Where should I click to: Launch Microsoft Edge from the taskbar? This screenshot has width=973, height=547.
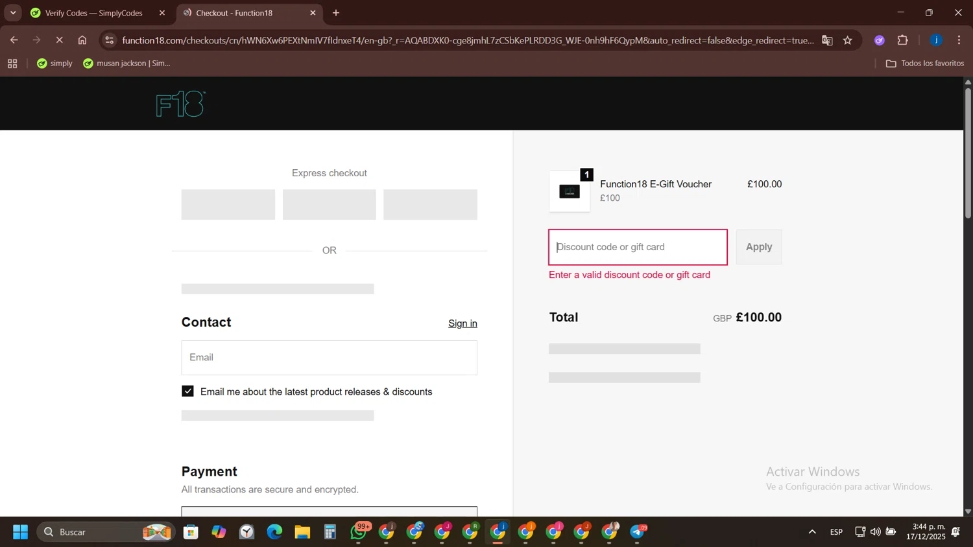point(274,532)
